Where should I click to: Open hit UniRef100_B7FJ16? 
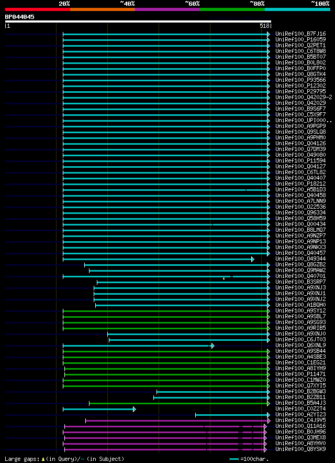300,34
